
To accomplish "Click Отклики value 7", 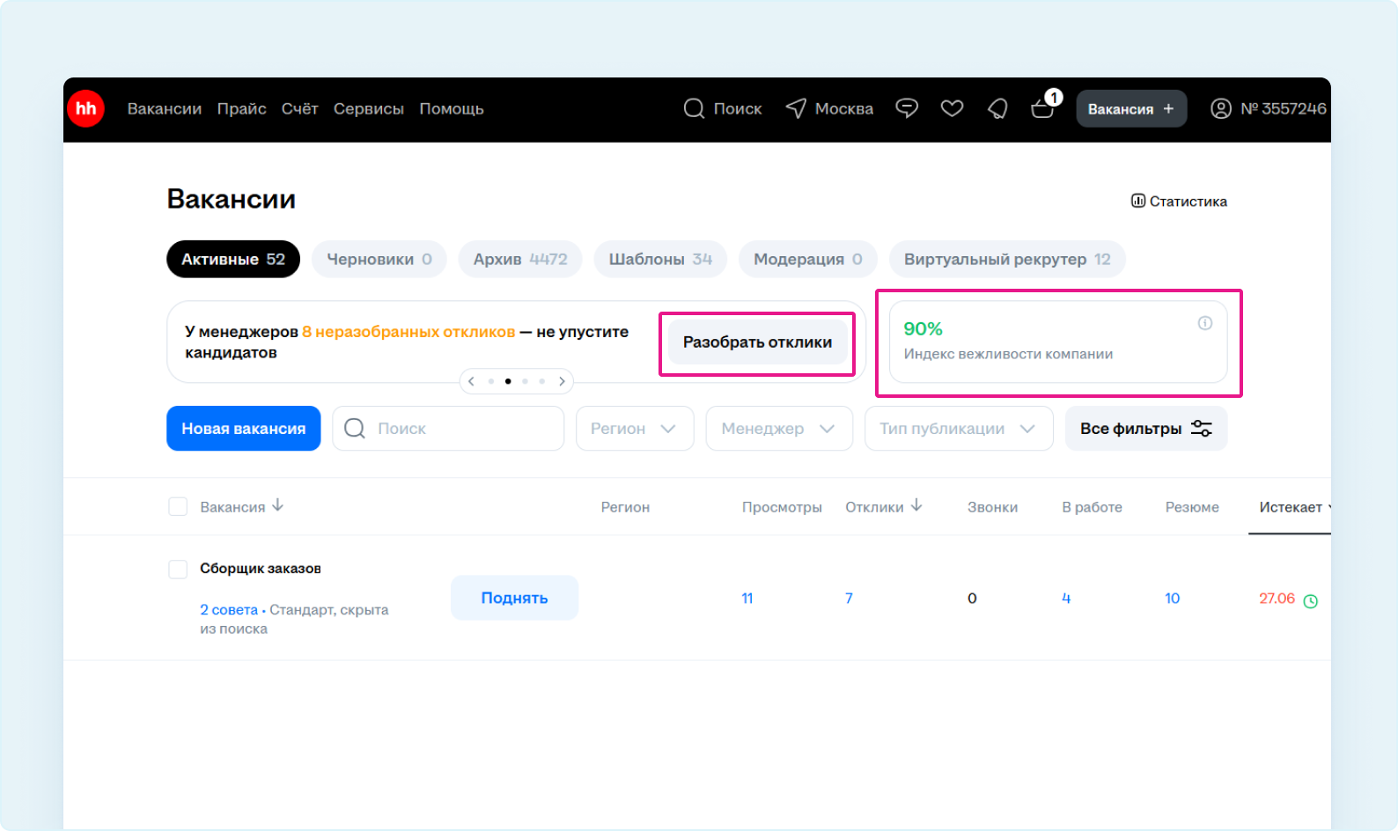I will 849,599.
